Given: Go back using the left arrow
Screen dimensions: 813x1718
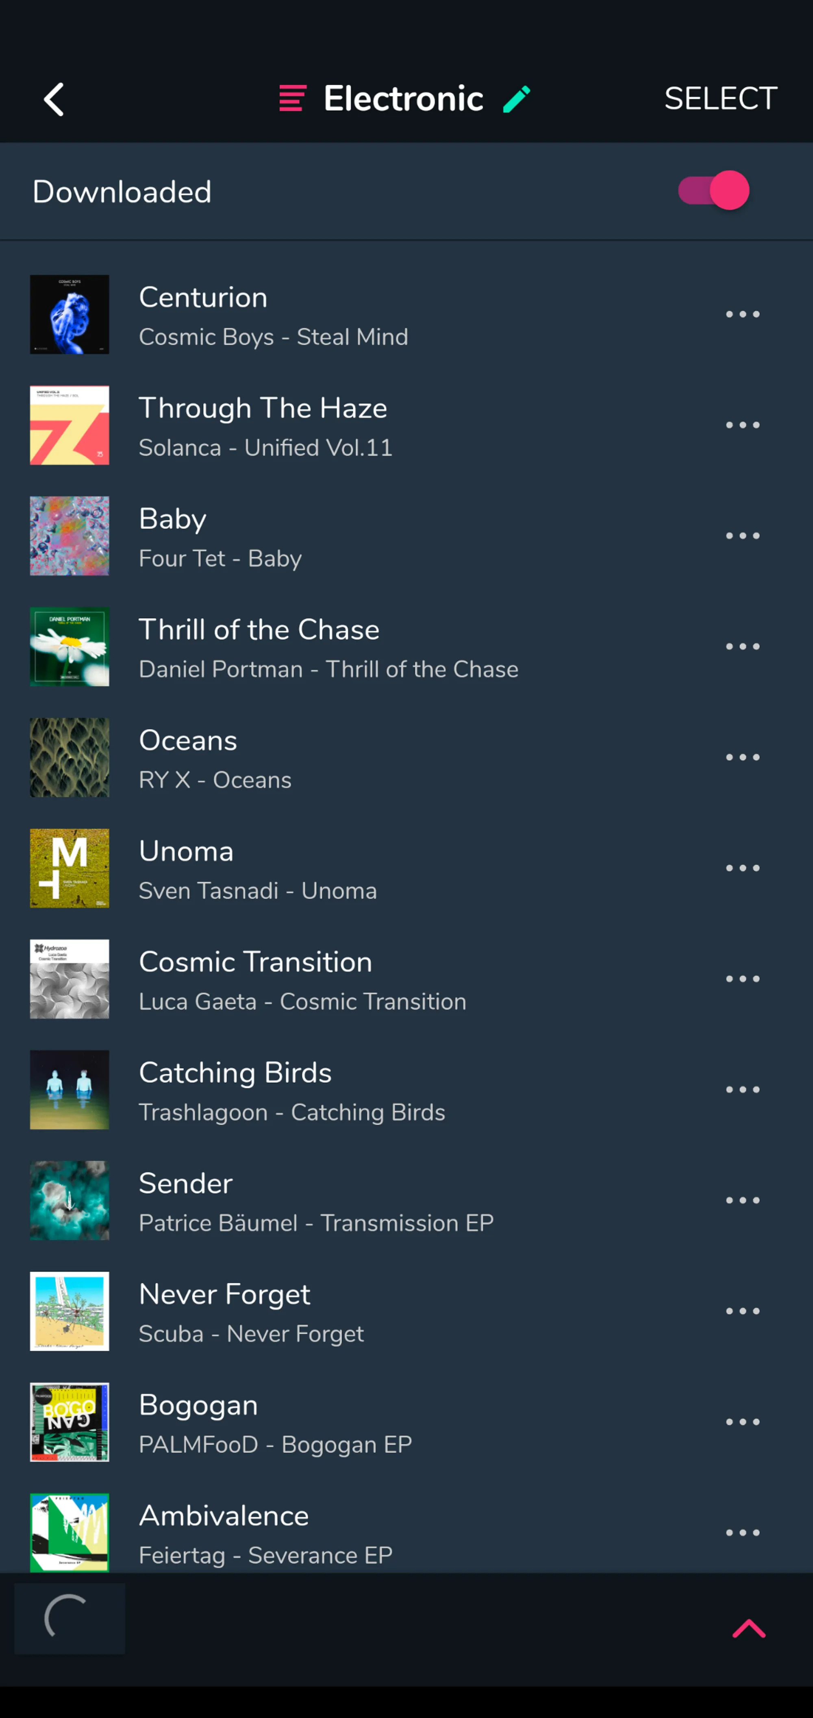Looking at the screenshot, I should click(54, 99).
